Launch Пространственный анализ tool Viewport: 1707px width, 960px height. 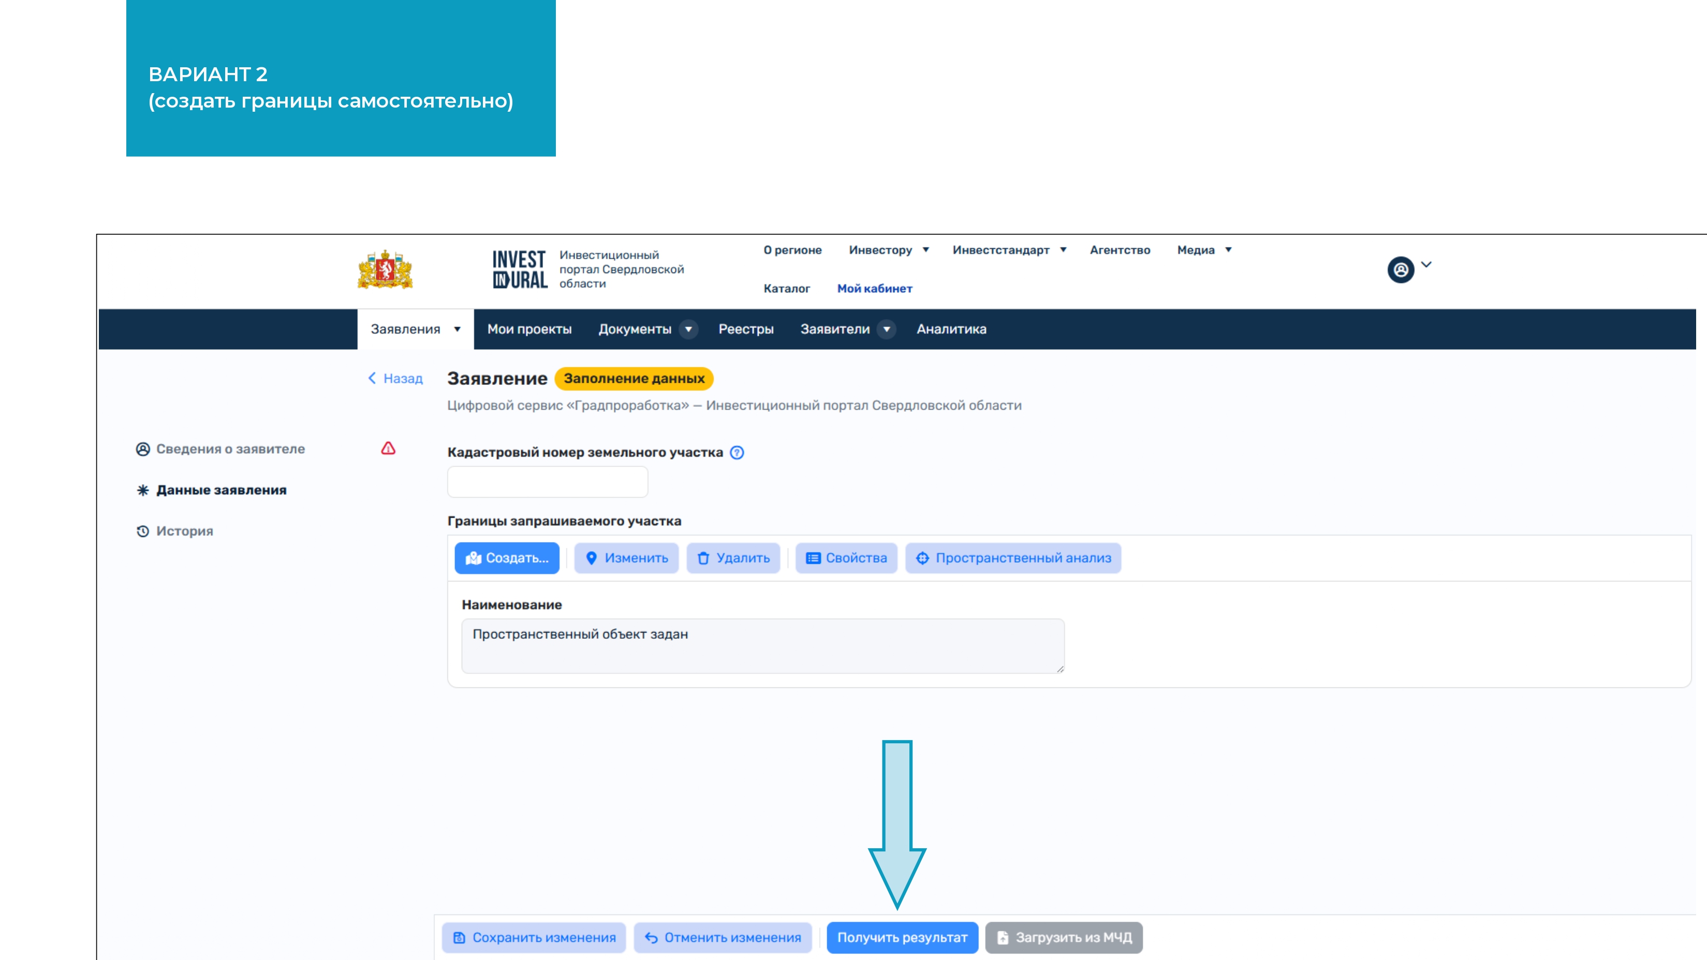1012,558
